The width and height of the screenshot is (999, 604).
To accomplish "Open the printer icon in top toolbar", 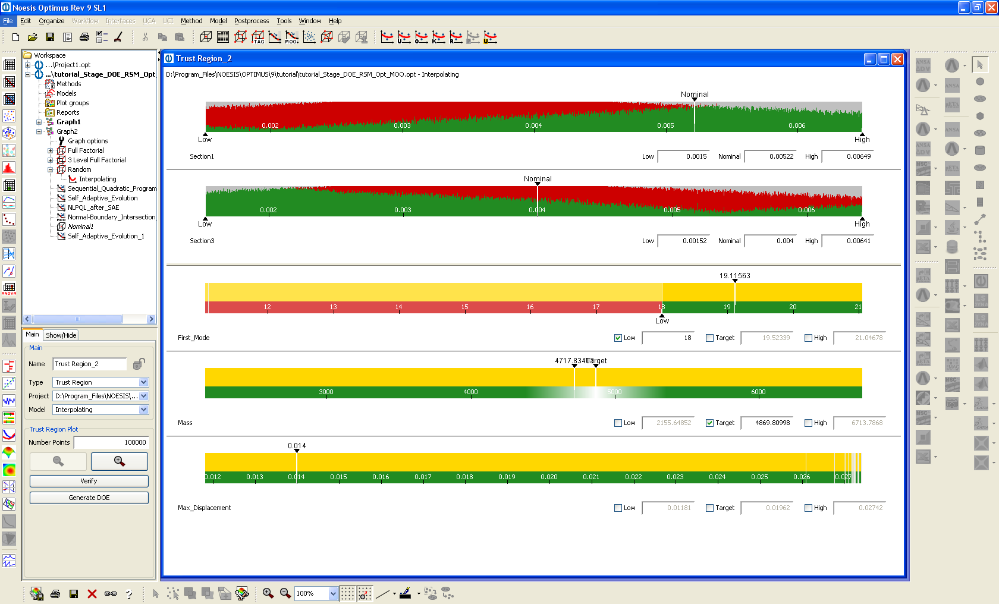I will tap(84, 37).
